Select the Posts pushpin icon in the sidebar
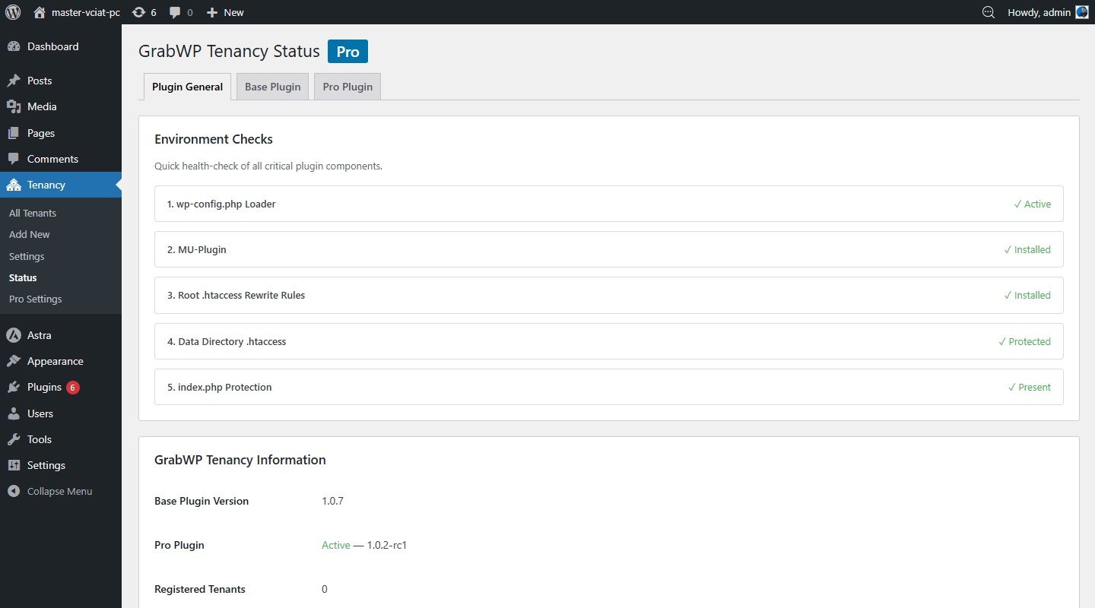1095x608 pixels. 14,80
